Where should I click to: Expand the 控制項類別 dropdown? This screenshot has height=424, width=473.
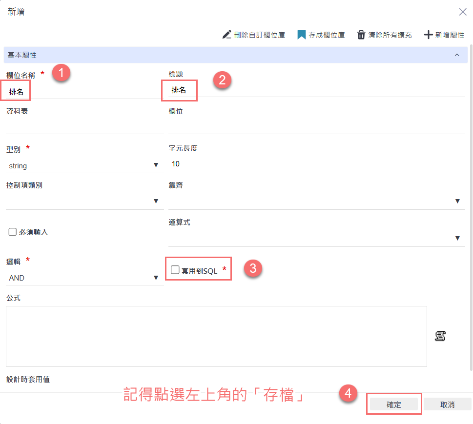pos(84,201)
